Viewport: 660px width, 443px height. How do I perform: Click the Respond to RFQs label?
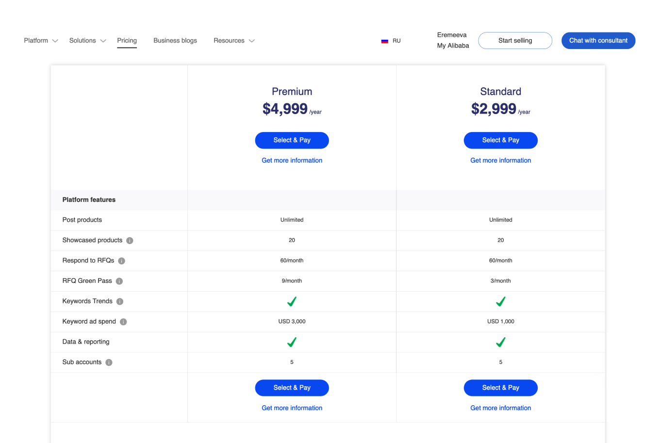coord(88,261)
